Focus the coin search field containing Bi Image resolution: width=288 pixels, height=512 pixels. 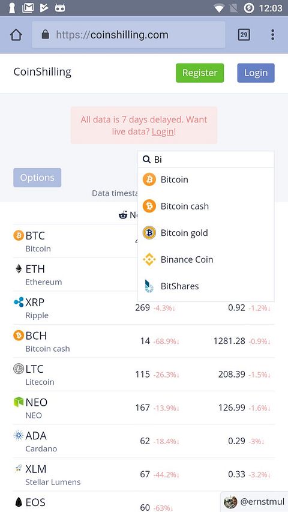tap(206, 159)
